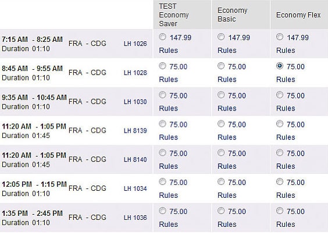Select Economy Basic fare for LH 1026
Viewport: 328px width, 235px height.
pyautogui.click(x=221, y=37)
